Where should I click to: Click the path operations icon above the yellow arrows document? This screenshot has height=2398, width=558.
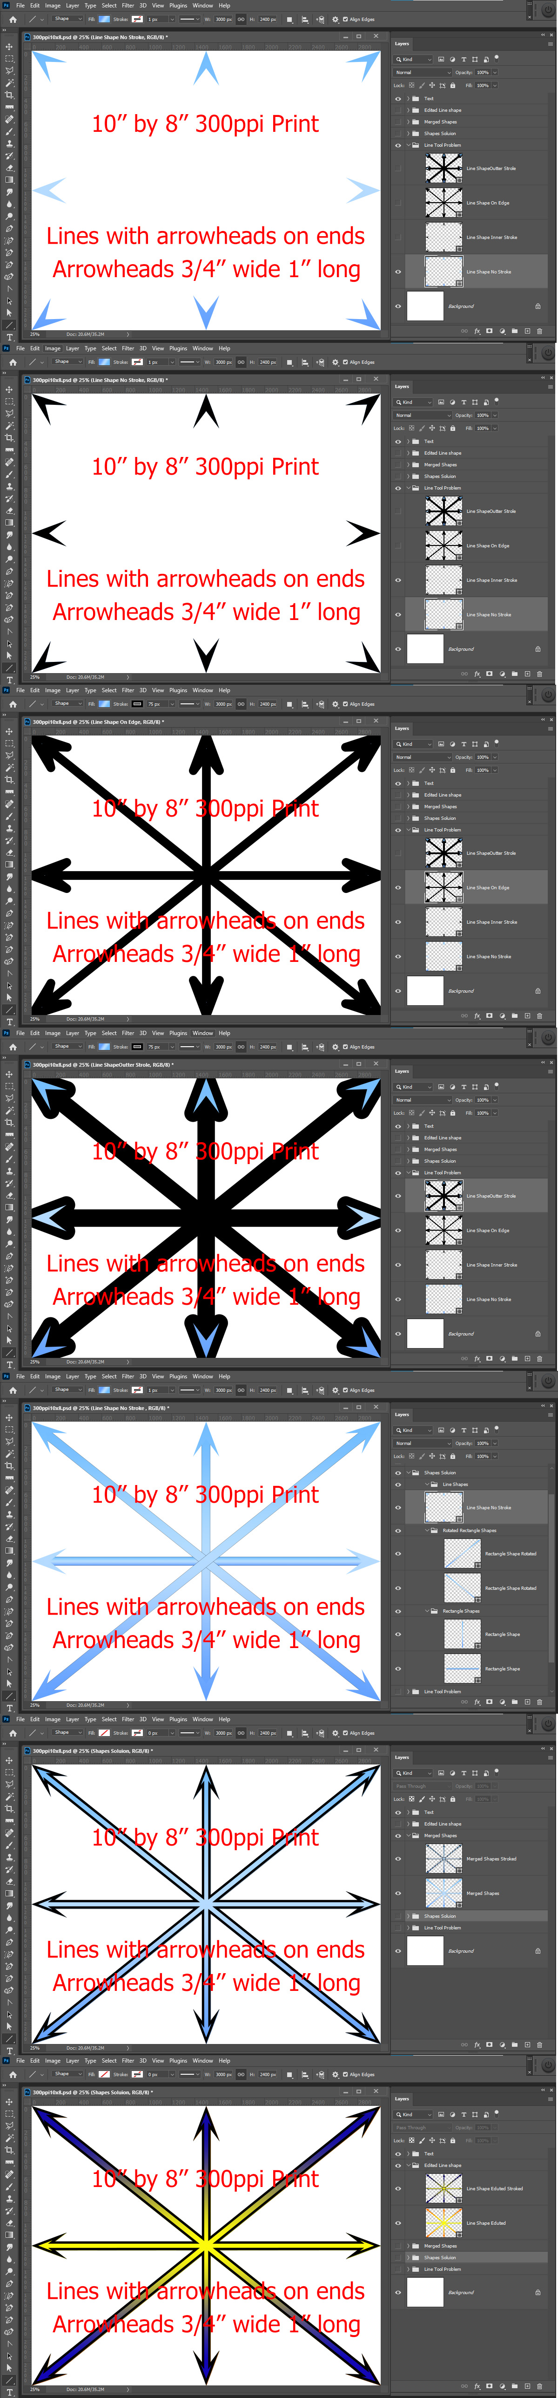[289, 2074]
